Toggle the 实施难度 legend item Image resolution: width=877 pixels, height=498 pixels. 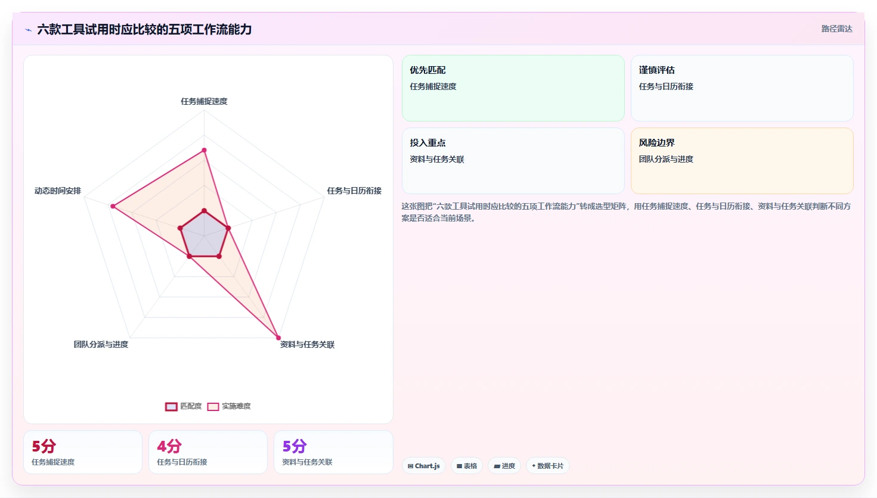pyautogui.click(x=229, y=406)
